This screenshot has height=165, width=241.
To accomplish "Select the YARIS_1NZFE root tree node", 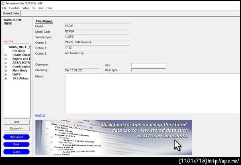I will pos(19,47).
